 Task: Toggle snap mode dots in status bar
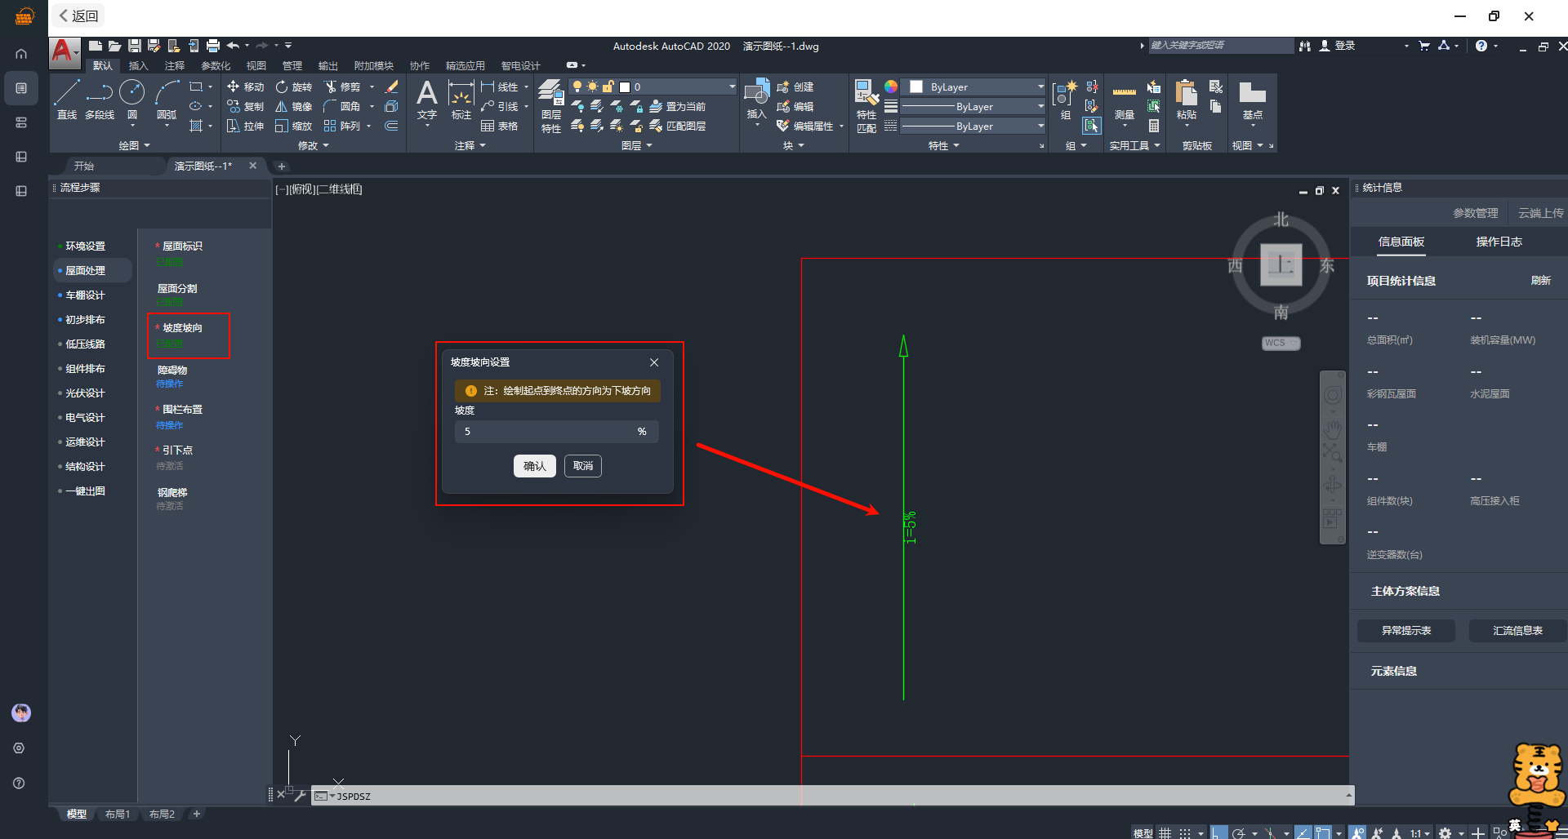(x=1185, y=832)
